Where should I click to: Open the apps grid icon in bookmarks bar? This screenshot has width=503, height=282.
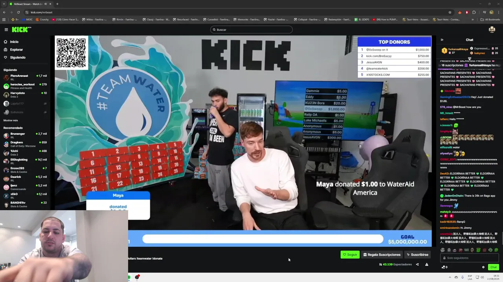[x=4, y=19]
